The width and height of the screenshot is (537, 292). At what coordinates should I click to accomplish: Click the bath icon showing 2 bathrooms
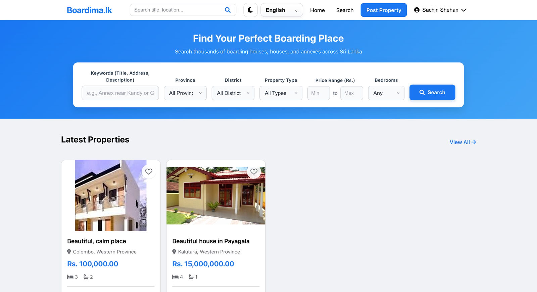click(x=86, y=277)
